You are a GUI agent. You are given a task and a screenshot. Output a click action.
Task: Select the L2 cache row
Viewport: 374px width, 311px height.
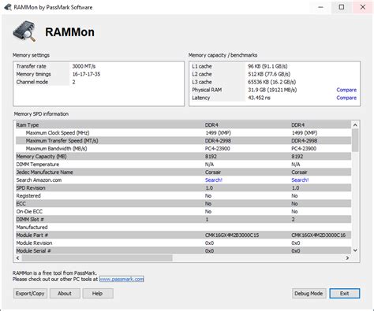pos(275,74)
